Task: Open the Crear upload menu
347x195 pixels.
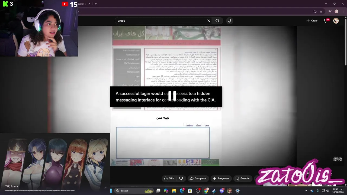Action: pos(312,21)
